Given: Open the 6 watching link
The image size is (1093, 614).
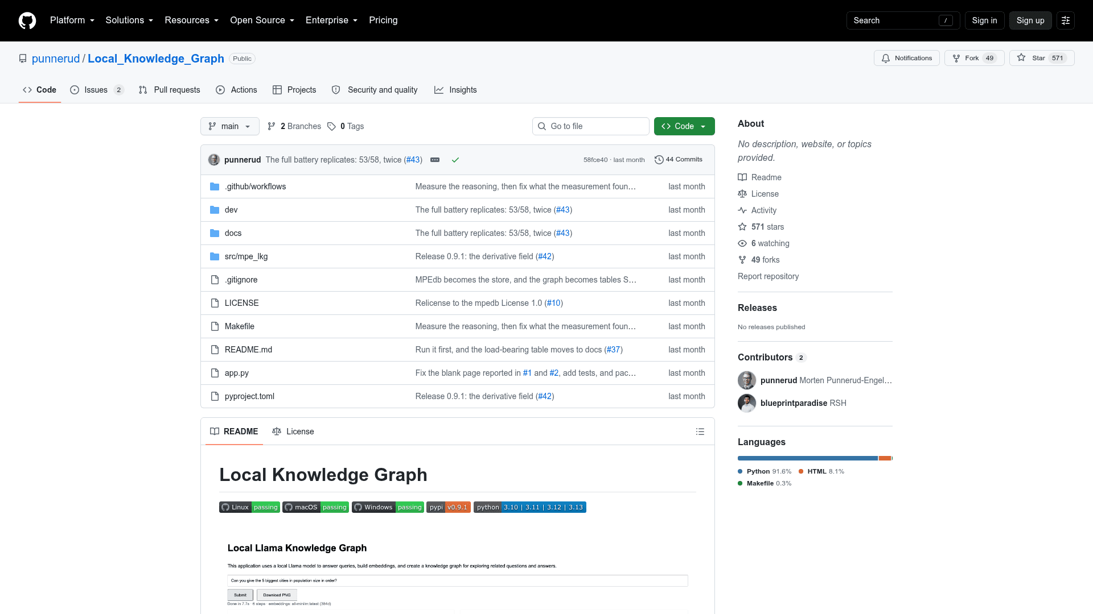Looking at the screenshot, I should click(763, 243).
